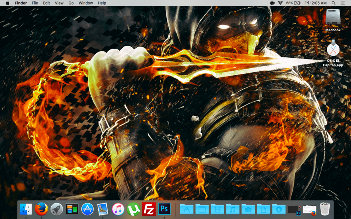This screenshot has width=351, height=219.
Task: Open the App Store from the Dock
Action: click(87, 209)
